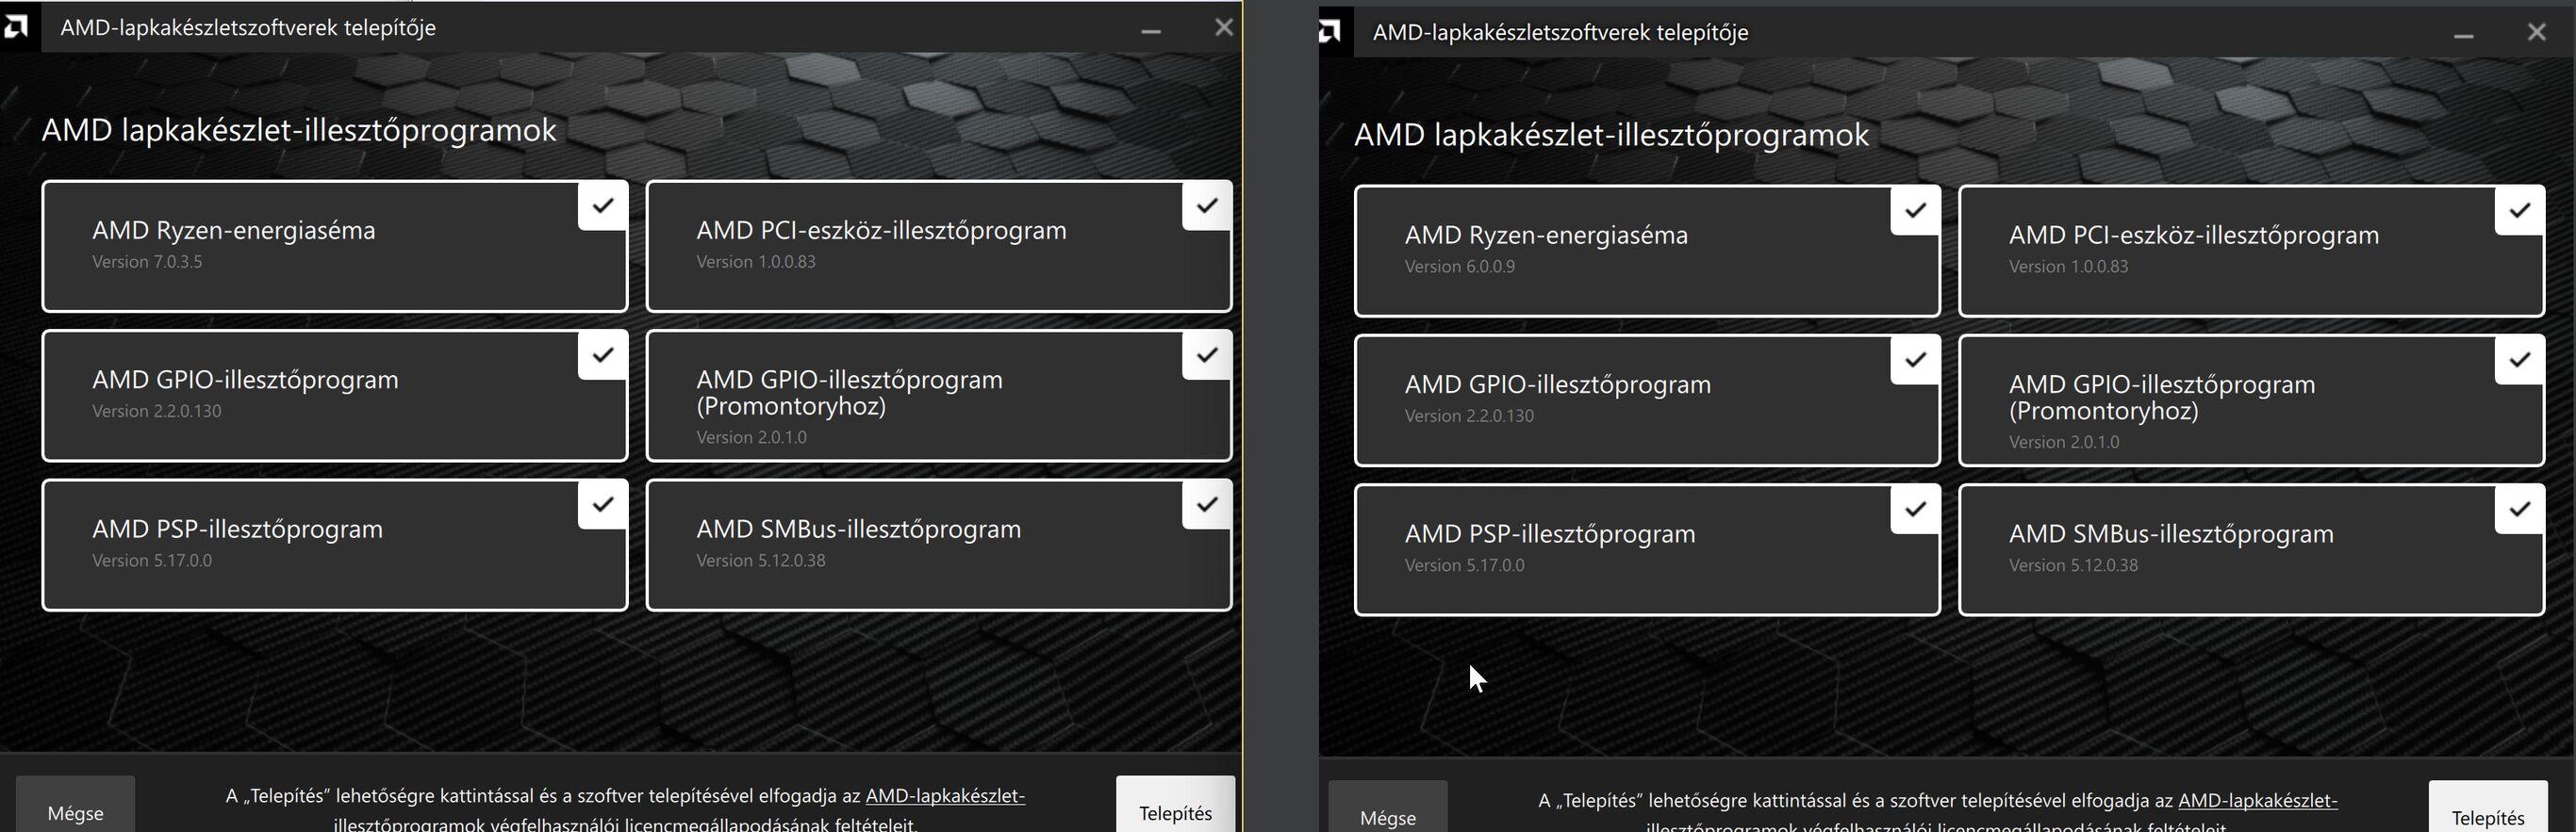This screenshot has height=832, width=2576.
Task: Minimize the left installer window
Action: tap(1151, 29)
